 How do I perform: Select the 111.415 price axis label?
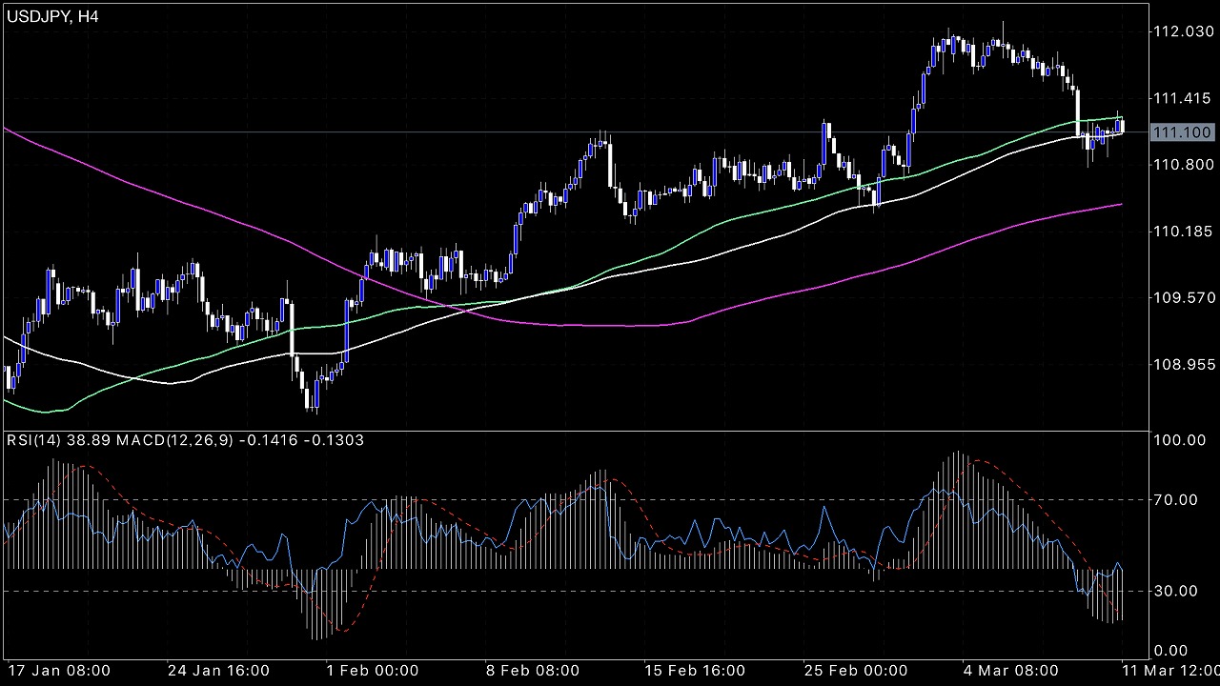click(x=1182, y=98)
